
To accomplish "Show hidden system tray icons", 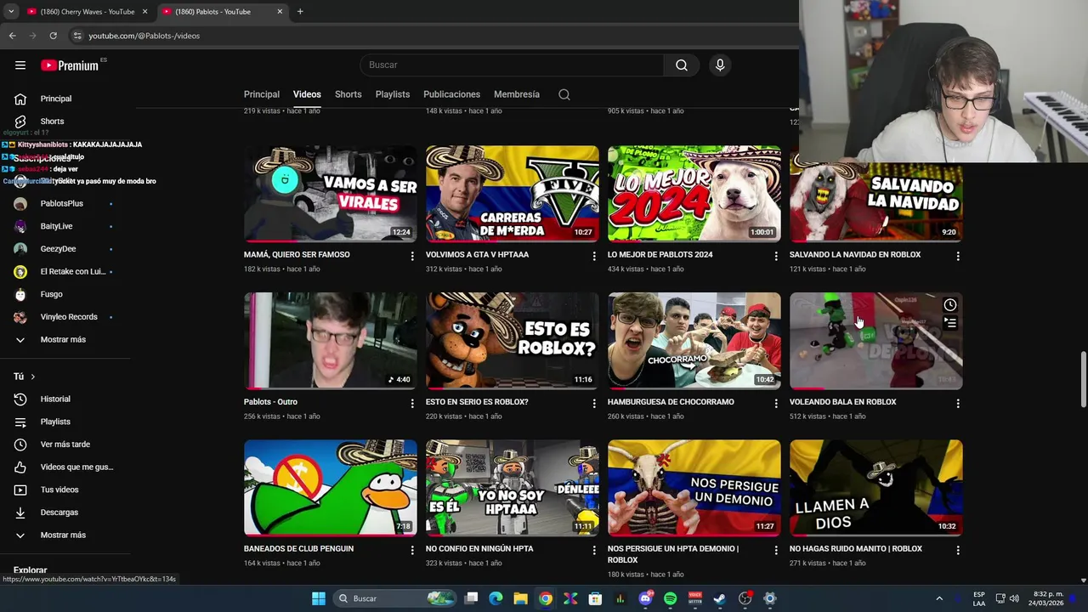I will (939, 598).
